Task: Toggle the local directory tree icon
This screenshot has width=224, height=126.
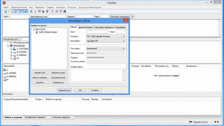Action: point(18,12)
